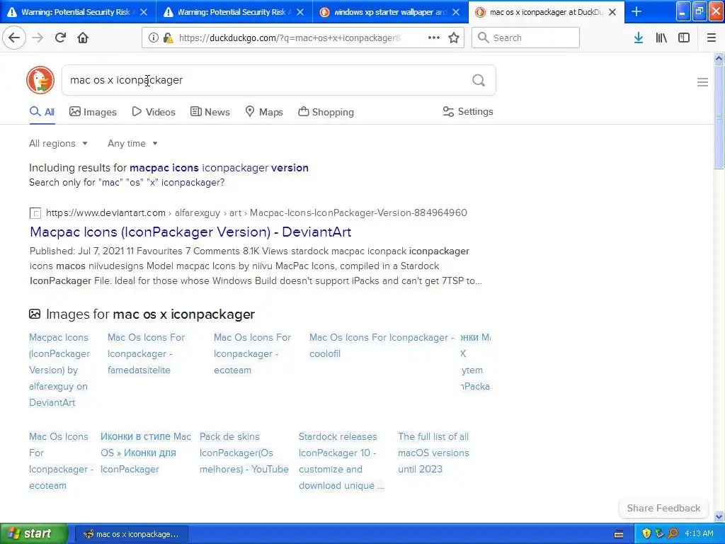The width and height of the screenshot is (725, 544).
Task: Toggle the Firefox sidebar icon
Action: 684,38
